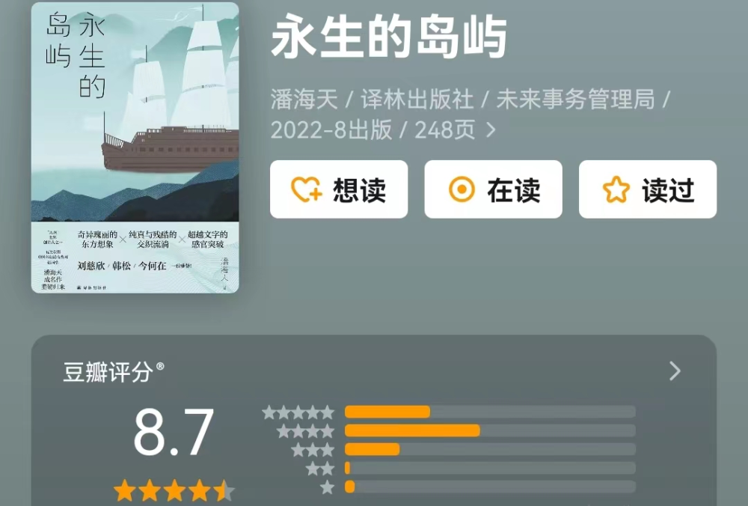
Task: Select the four-star rating bar
Action: click(x=490, y=430)
